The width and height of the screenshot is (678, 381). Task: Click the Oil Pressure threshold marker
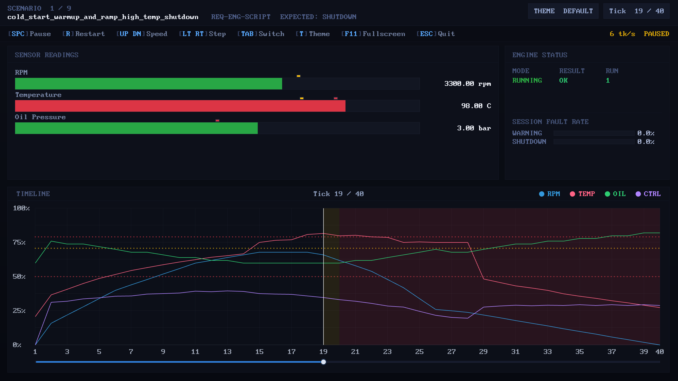217,121
